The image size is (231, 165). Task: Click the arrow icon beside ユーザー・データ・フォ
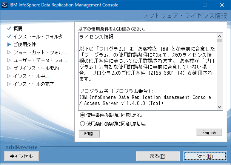point(9,60)
